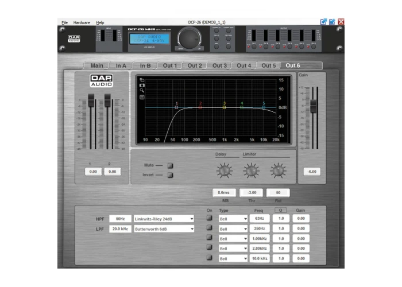Open the Bell type dropdown for 2.80kHz band
This screenshot has width=402, height=287.
(233, 249)
